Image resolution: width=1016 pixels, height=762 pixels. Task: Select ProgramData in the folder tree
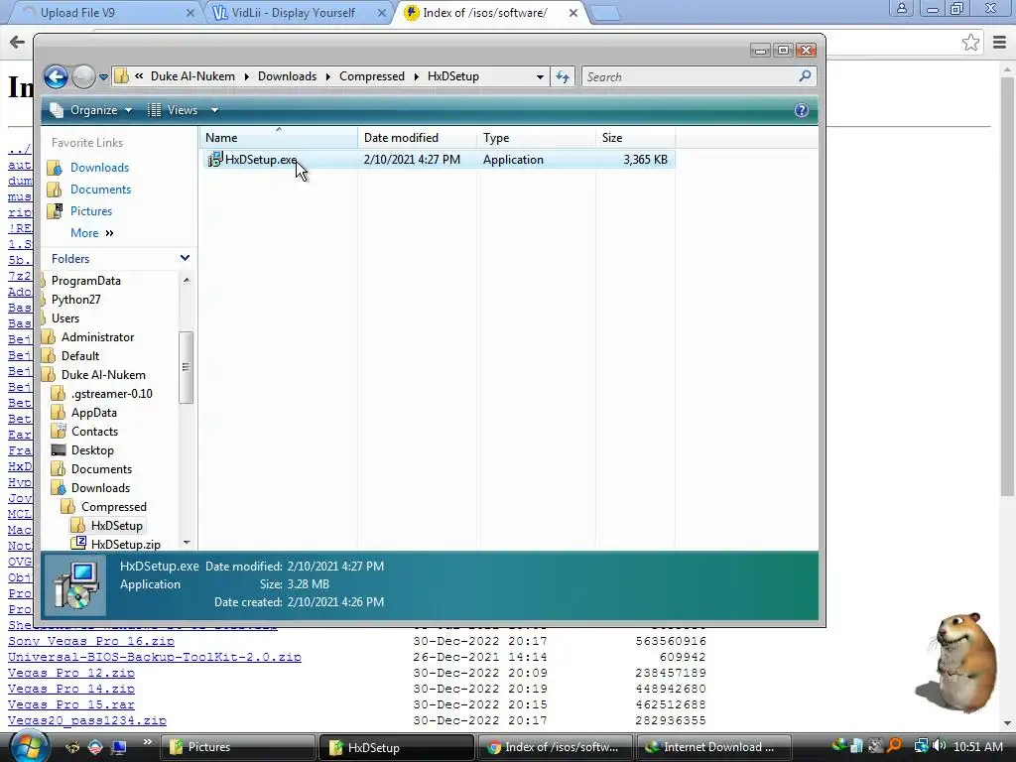coord(86,281)
